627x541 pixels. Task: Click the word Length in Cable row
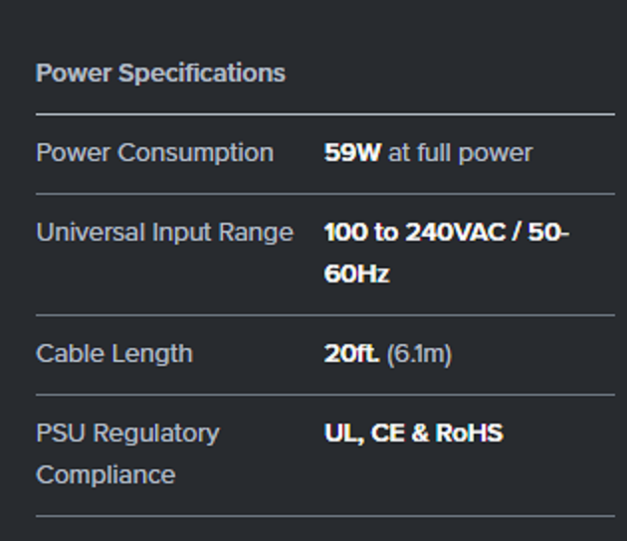pyautogui.click(x=152, y=354)
